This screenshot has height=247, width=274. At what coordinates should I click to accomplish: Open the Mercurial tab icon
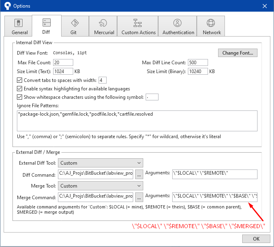point(102,23)
